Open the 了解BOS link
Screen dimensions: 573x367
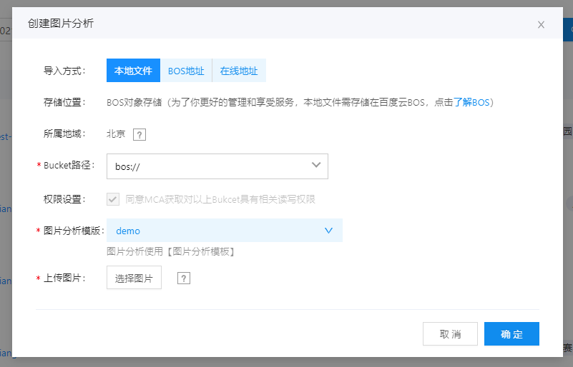(x=471, y=102)
